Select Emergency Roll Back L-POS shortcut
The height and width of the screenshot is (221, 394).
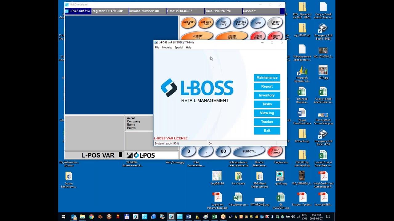tap(323, 138)
